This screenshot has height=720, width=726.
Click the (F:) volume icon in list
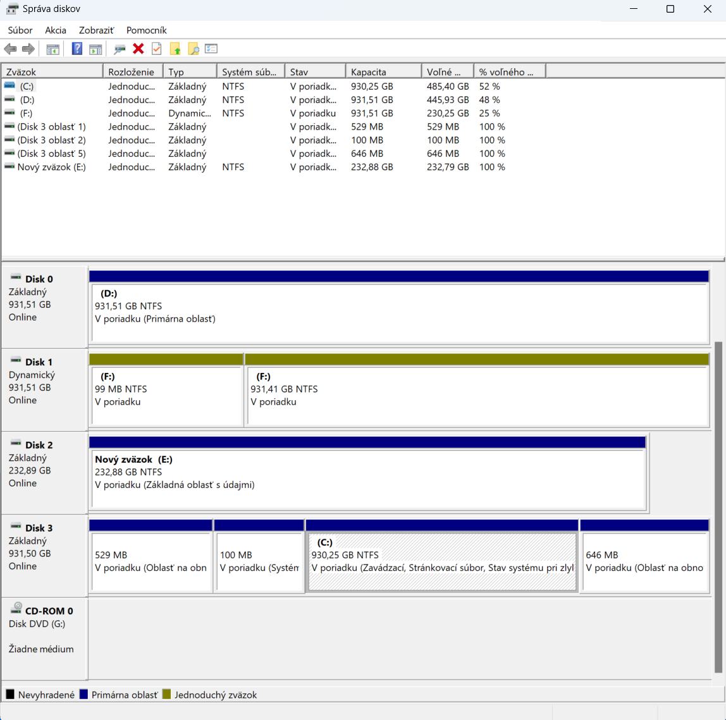pos(9,113)
